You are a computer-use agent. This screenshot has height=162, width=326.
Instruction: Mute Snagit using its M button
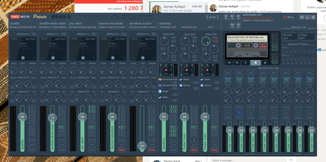click(x=176, y=94)
